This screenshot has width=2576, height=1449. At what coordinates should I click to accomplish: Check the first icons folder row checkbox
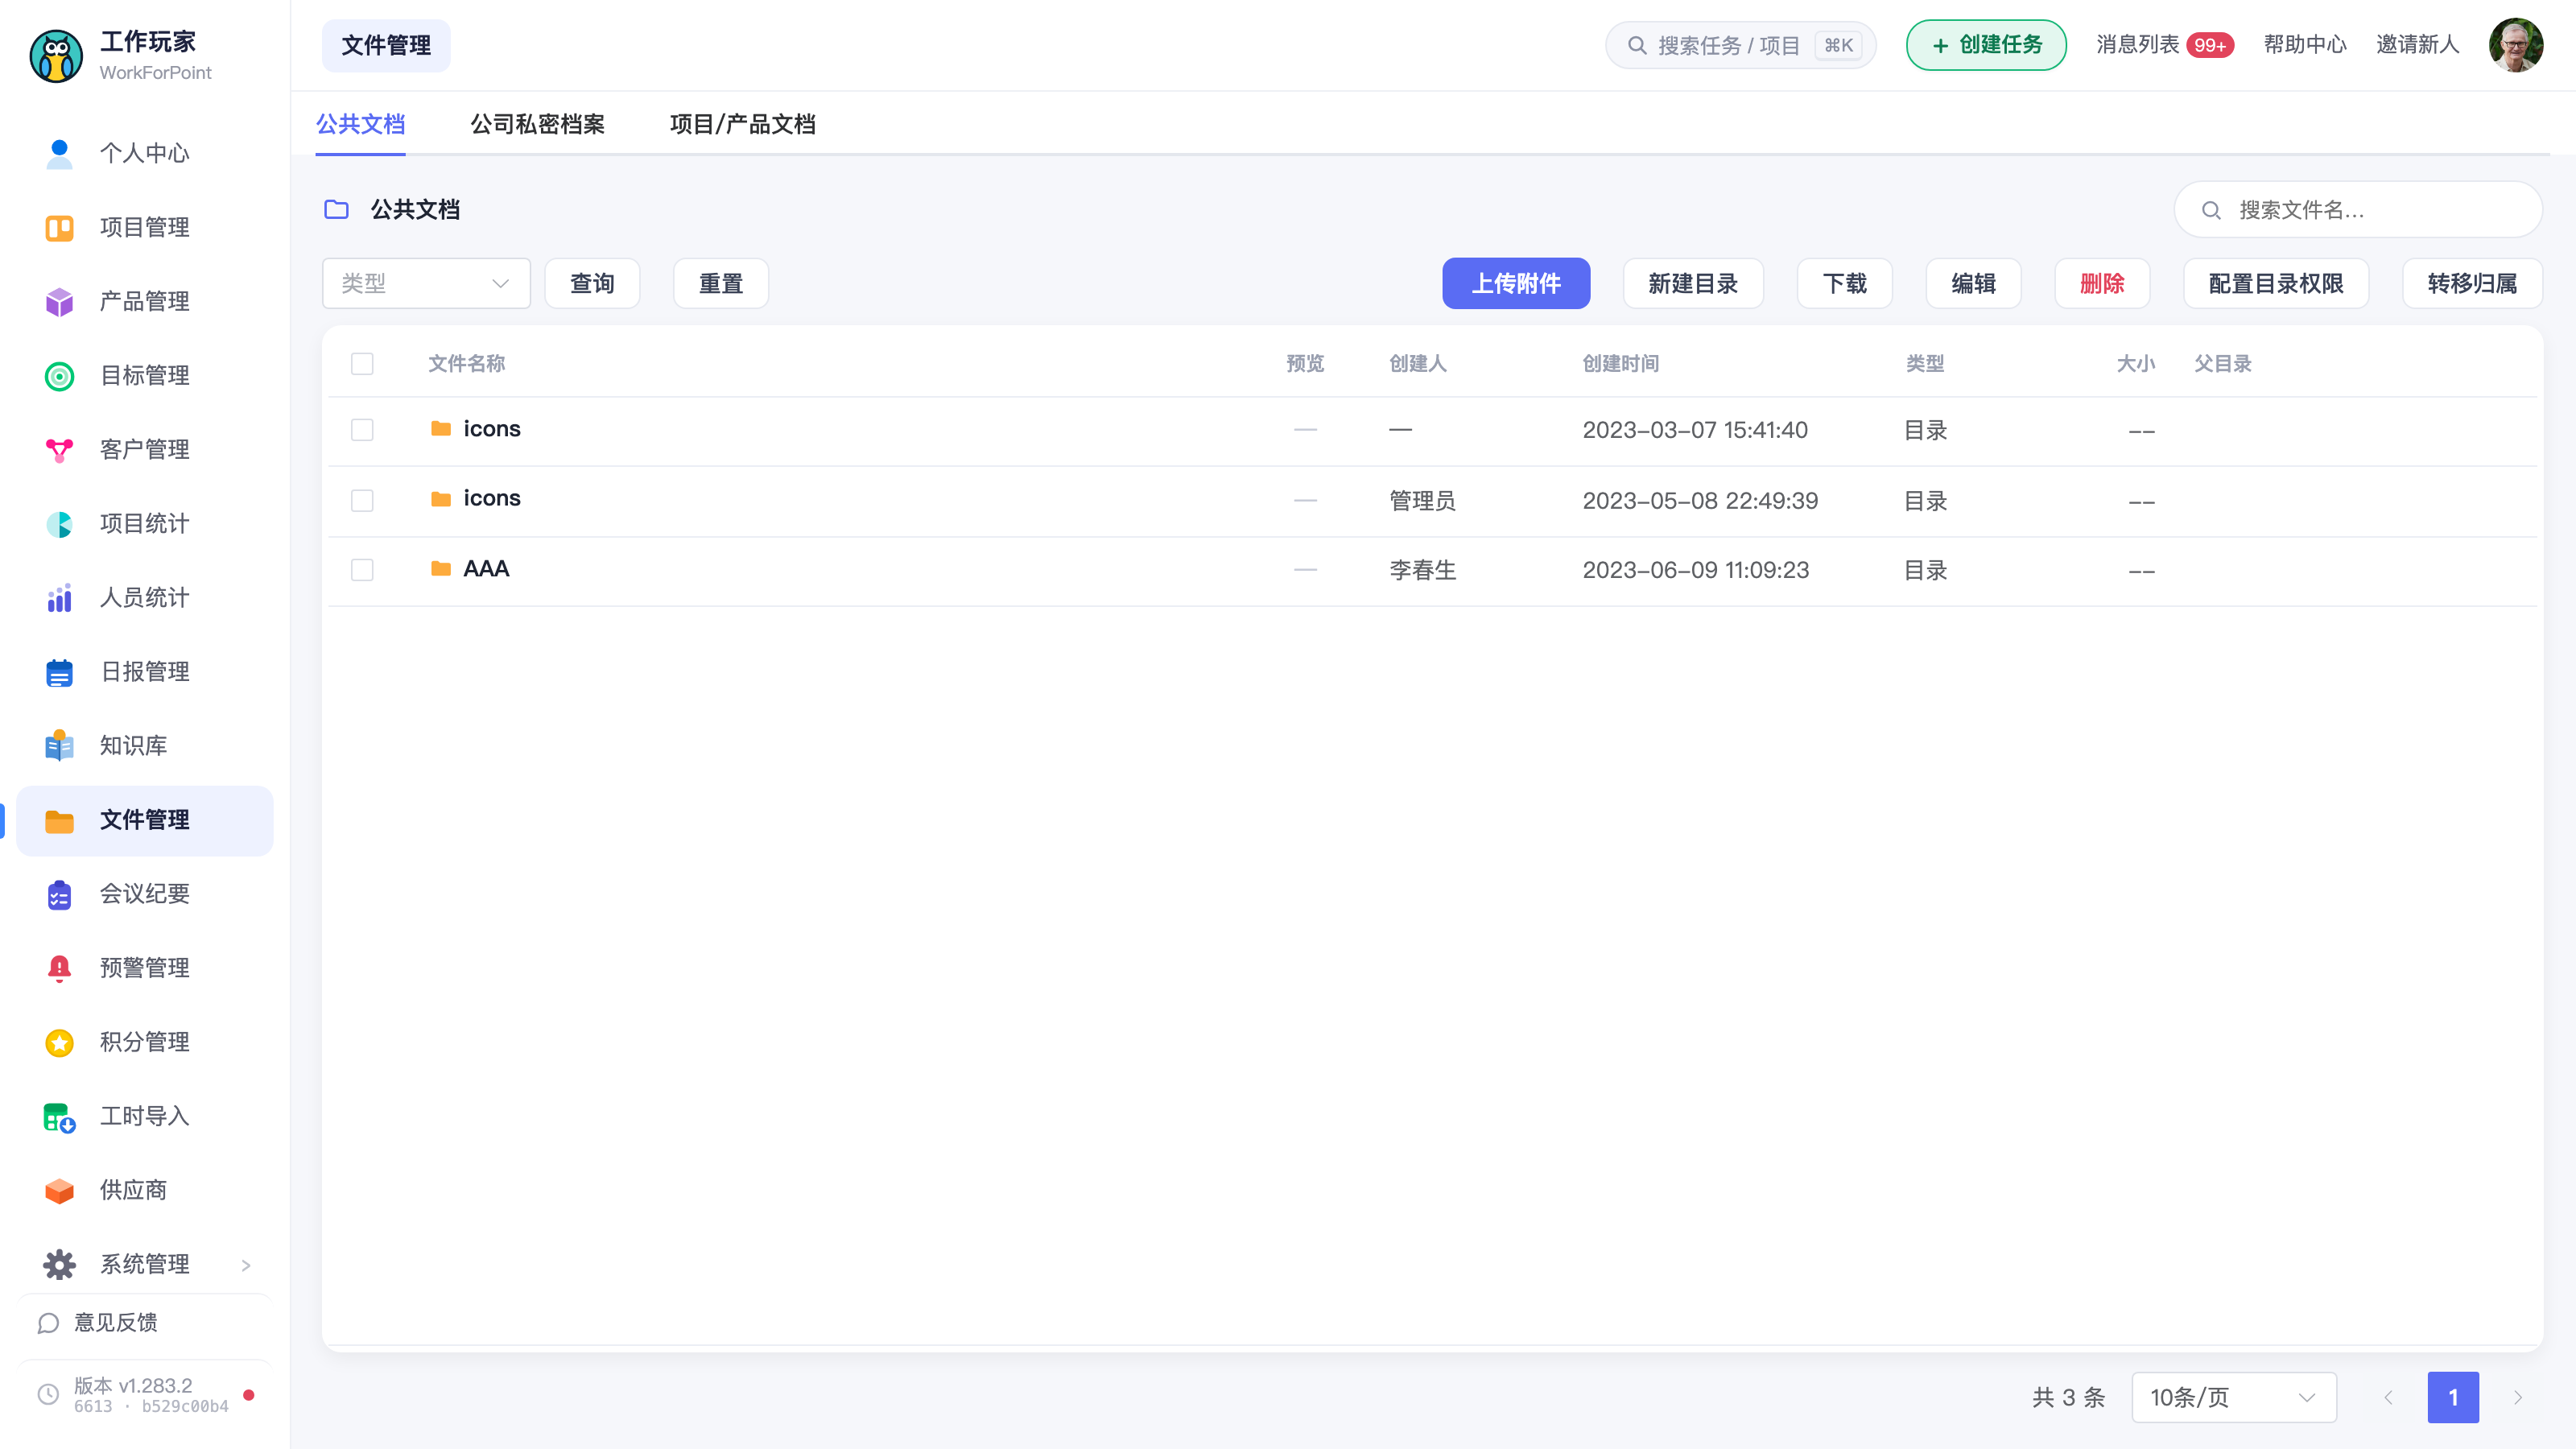click(362, 430)
